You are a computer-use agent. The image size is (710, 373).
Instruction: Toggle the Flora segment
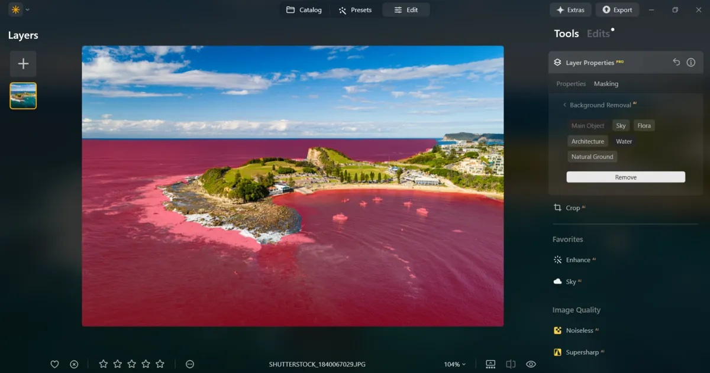click(x=644, y=125)
